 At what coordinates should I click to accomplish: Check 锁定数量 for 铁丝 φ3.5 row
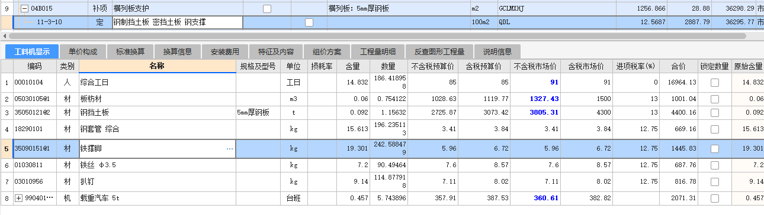(x=714, y=165)
